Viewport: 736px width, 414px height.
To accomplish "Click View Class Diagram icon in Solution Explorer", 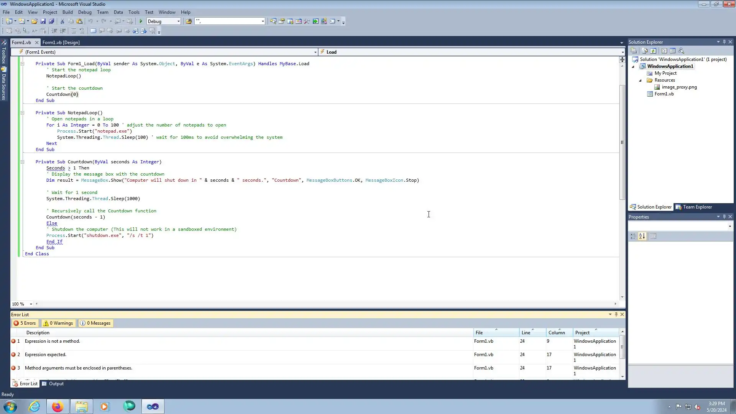I will 681,51.
